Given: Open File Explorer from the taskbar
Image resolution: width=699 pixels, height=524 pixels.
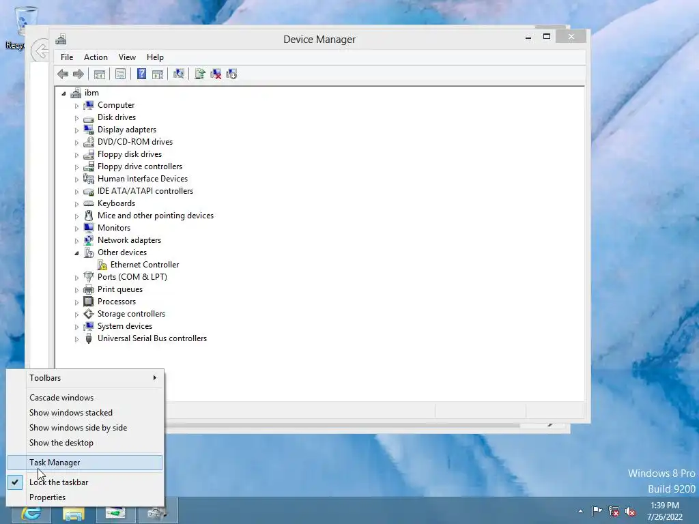Looking at the screenshot, I should click(x=73, y=513).
